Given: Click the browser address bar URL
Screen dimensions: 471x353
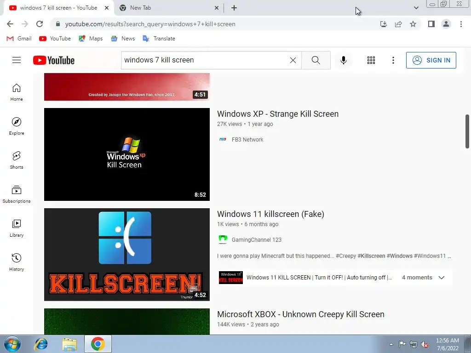Looking at the screenshot, I should [x=150, y=24].
